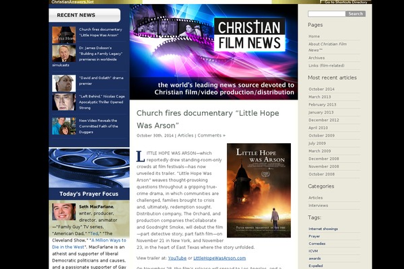Open the LittleHopeWasArson.com link
Screen dimensions: 404x269
(220, 258)
